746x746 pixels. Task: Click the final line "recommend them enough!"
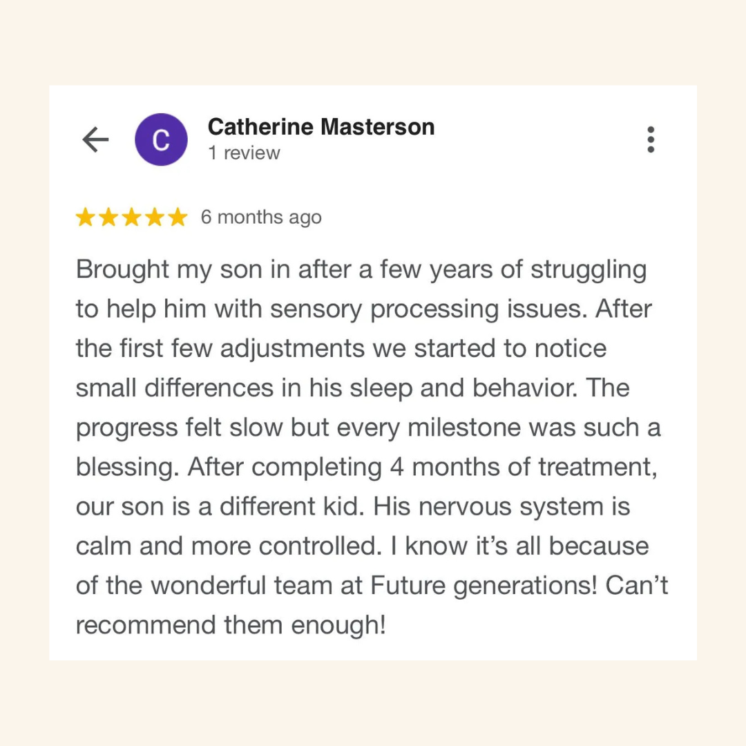[x=231, y=626]
